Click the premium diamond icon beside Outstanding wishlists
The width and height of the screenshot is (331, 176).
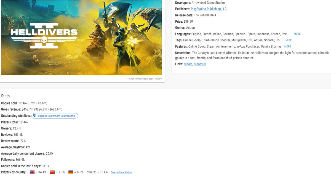pyautogui.click(x=35, y=116)
